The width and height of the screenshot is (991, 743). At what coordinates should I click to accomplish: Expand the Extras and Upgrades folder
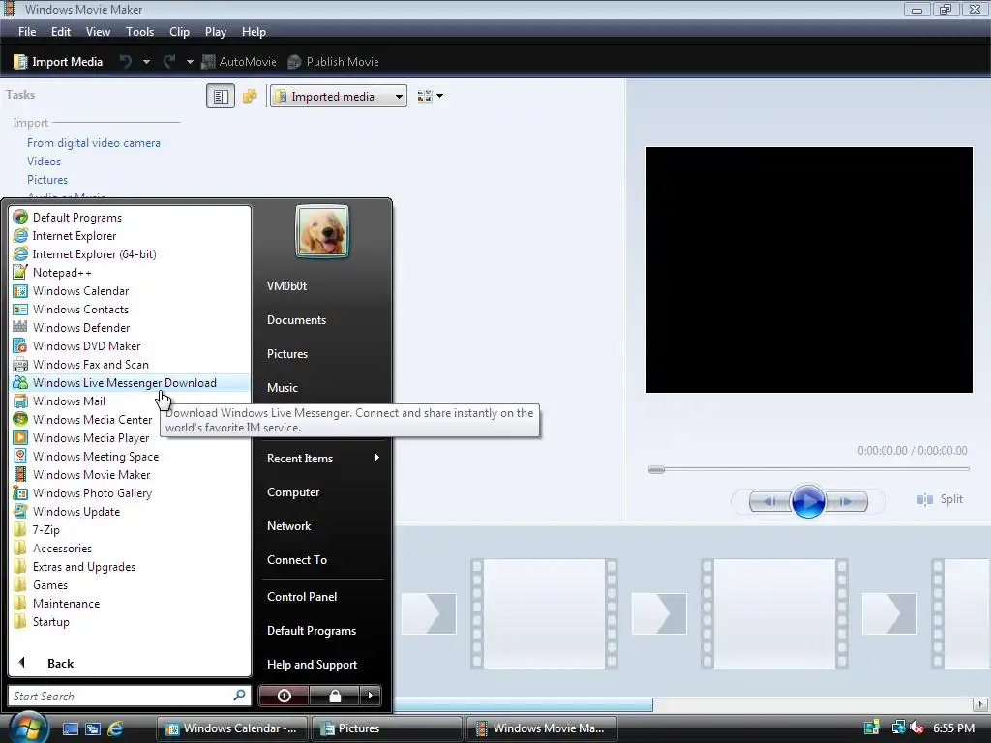(131, 566)
